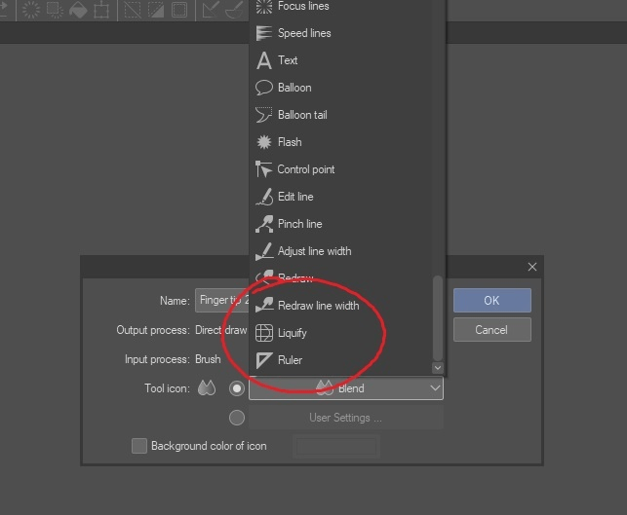Select the Ruler icon option
The width and height of the screenshot is (627, 515).
[340, 360]
